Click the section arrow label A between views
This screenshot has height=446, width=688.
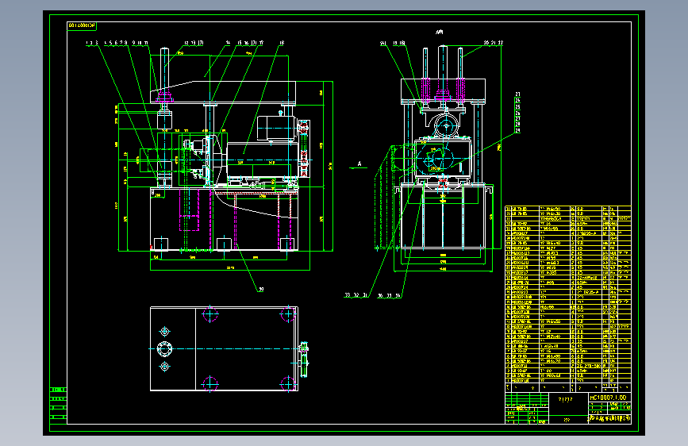359,163
